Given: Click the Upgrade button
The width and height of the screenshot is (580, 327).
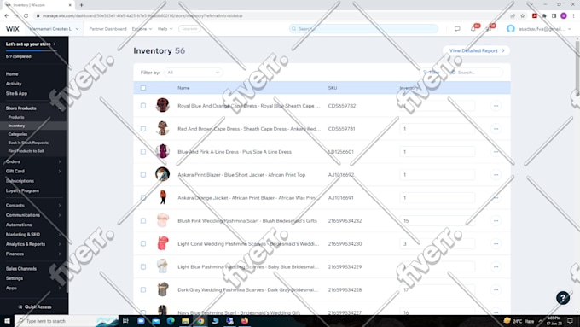Looking at the screenshot, I should point(189,29).
